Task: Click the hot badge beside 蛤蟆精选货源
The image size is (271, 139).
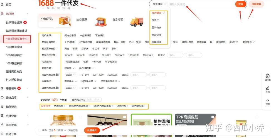Action: pos(25,22)
